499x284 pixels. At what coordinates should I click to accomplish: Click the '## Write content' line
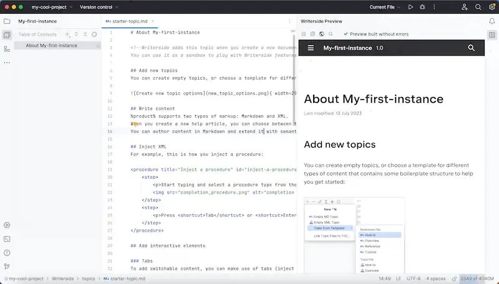click(153, 108)
